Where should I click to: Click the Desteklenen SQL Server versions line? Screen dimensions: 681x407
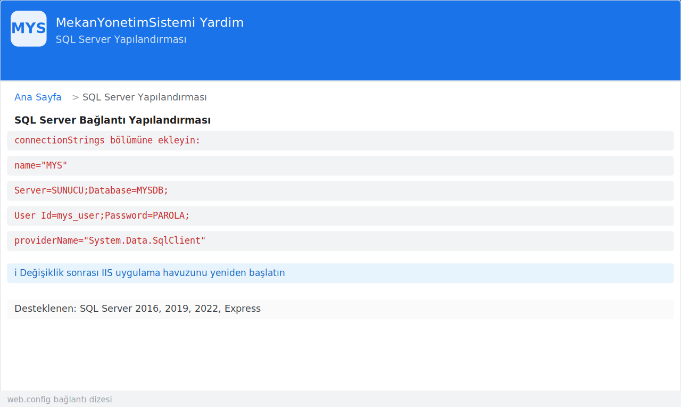pyautogui.click(x=340, y=309)
